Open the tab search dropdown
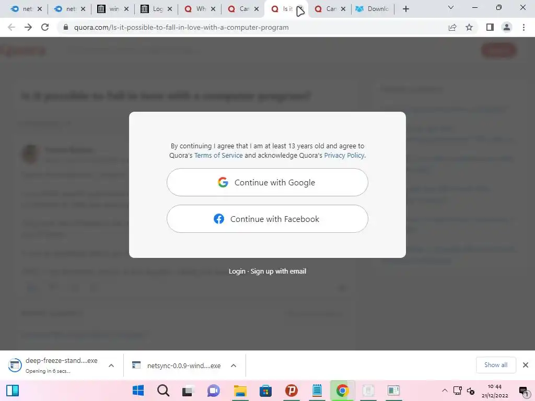The image size is (535, 401). [451, 7]
